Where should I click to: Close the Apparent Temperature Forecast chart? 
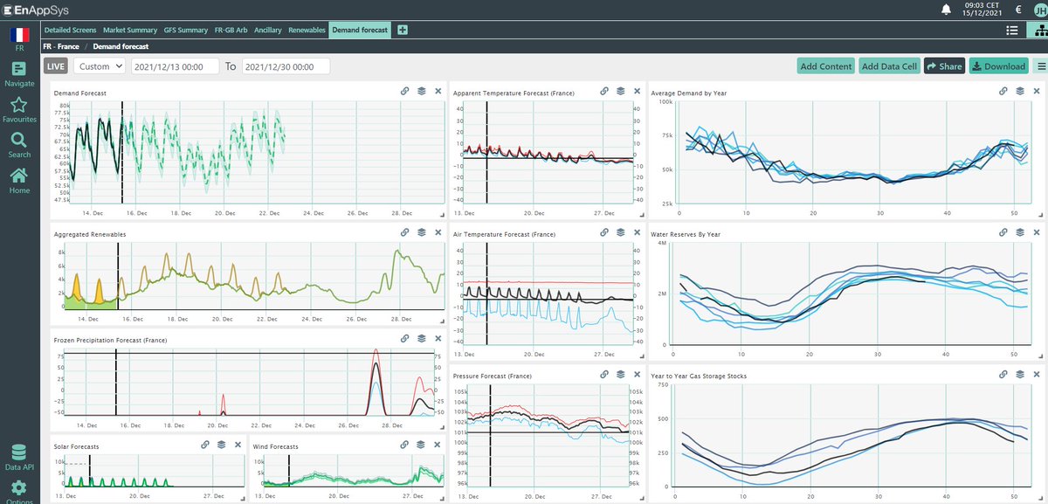(637, 91)
